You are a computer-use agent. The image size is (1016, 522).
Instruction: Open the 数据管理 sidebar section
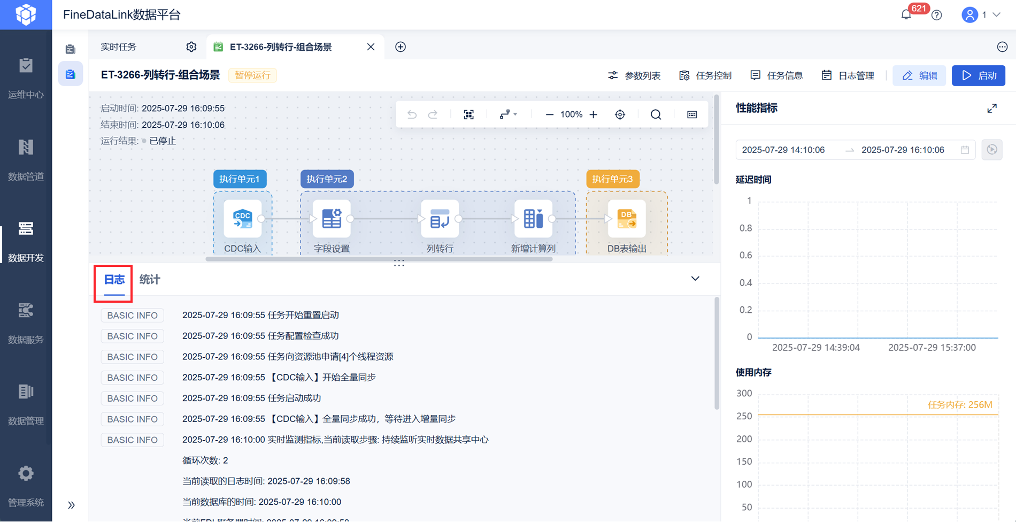(x=26, y=405)
